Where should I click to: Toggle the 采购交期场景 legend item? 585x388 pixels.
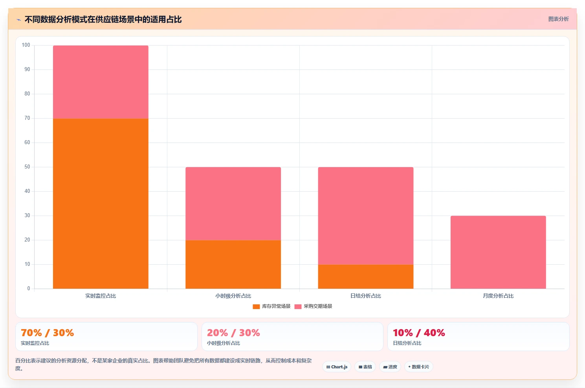click(313, 306)
